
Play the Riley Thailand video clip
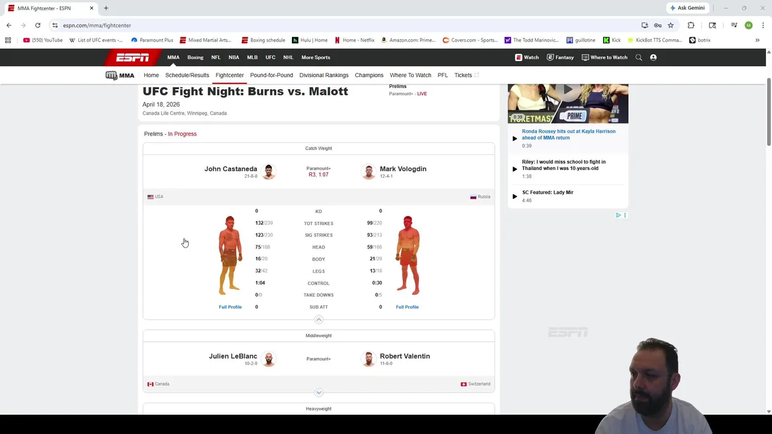pos(514,169)
